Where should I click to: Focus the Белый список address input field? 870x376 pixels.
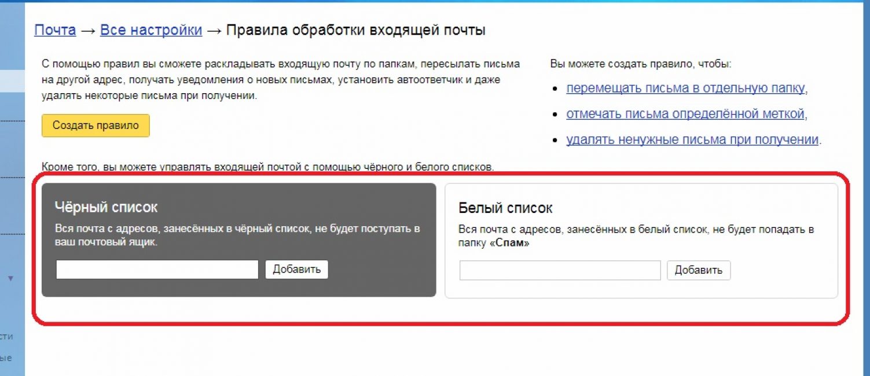click(x=560, y=270)
